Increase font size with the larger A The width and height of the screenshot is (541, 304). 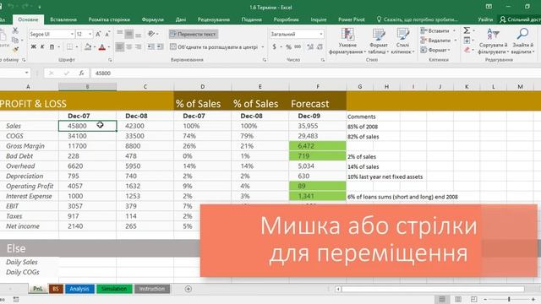pos(98,34)
